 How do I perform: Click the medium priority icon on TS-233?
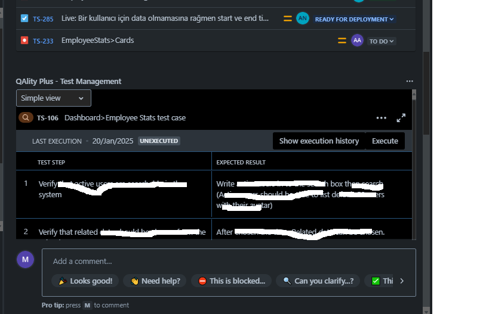click(x=342, y=41)
